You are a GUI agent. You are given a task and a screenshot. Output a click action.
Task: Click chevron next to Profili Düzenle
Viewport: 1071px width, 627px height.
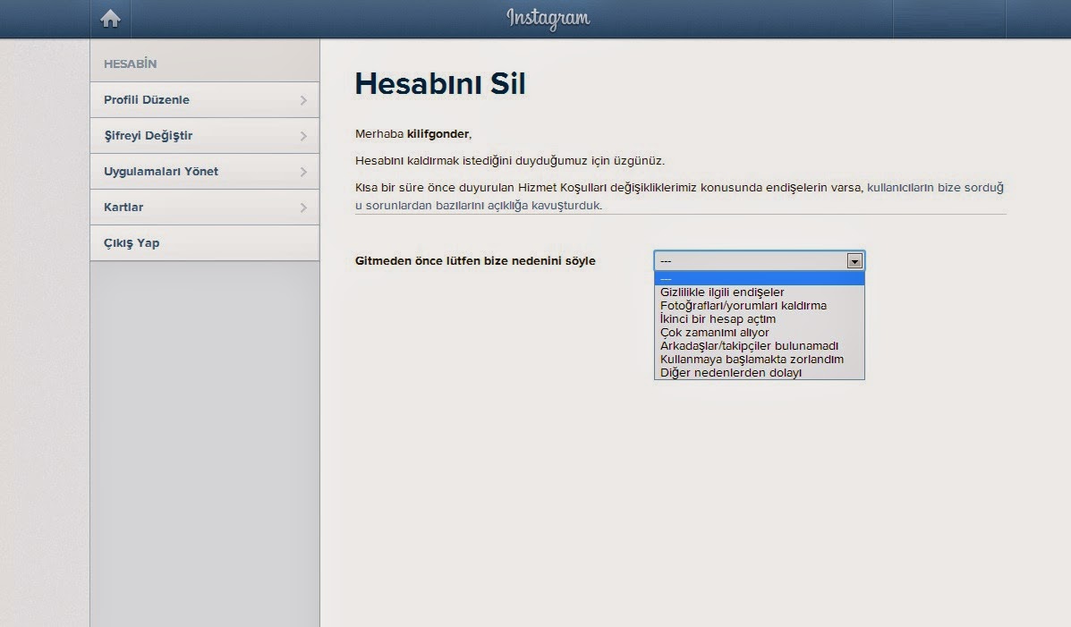pos(303,99)
